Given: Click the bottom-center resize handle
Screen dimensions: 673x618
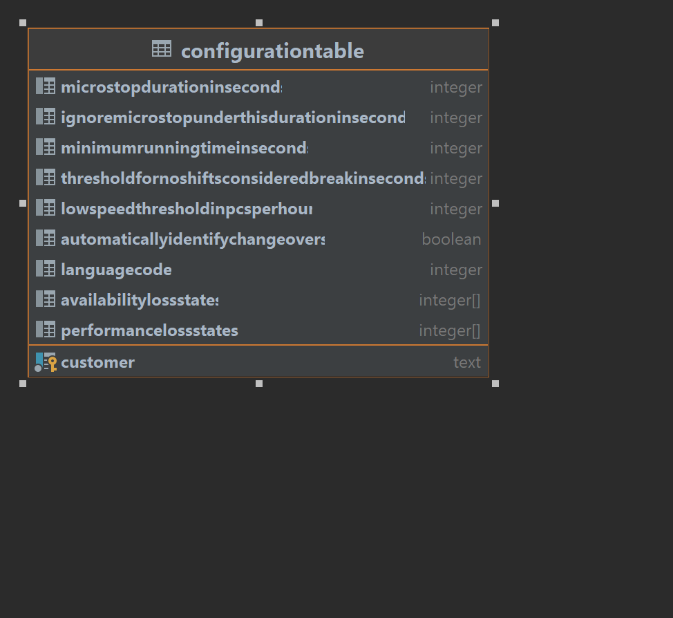Looking at the screenshot, I should [259, 384].
